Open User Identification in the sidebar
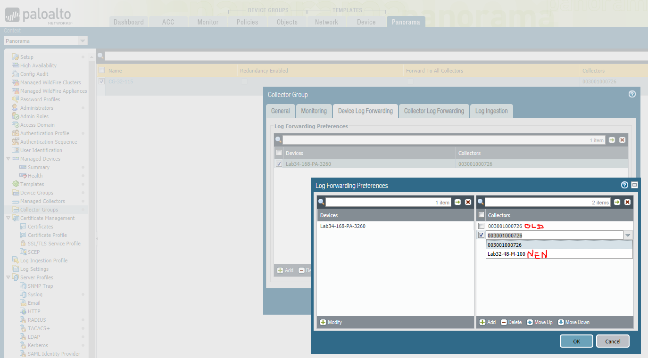This screenshot has width=648, height=358. (x=41, y=150)
